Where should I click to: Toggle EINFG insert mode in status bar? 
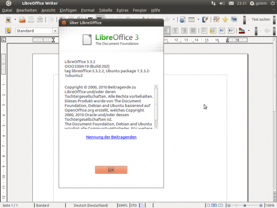123,205
